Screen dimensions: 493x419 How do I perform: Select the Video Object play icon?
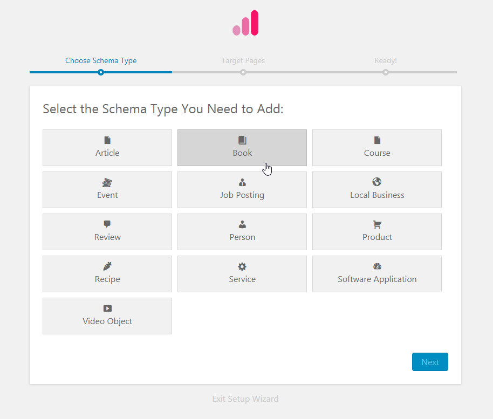click(x=107, y=308)
